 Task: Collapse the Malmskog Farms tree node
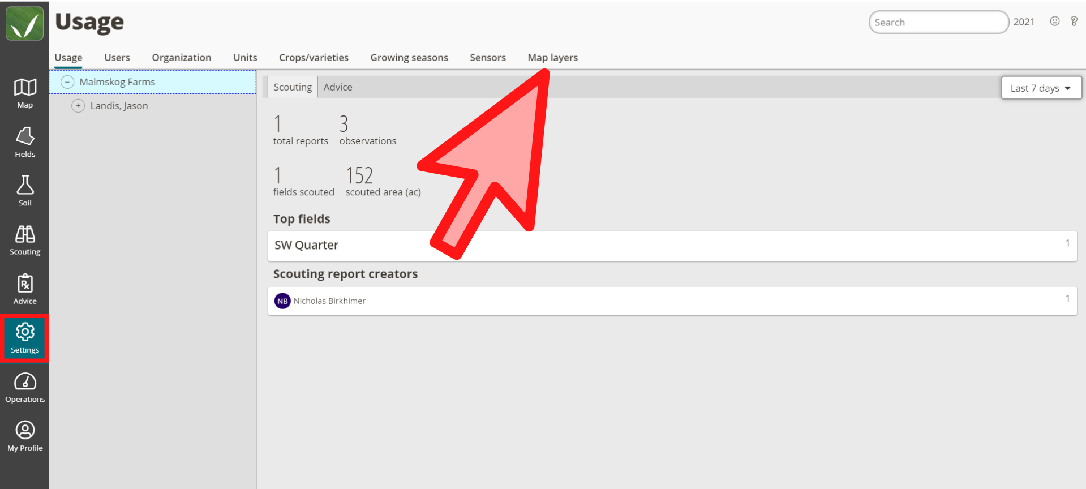pos(67,82)
